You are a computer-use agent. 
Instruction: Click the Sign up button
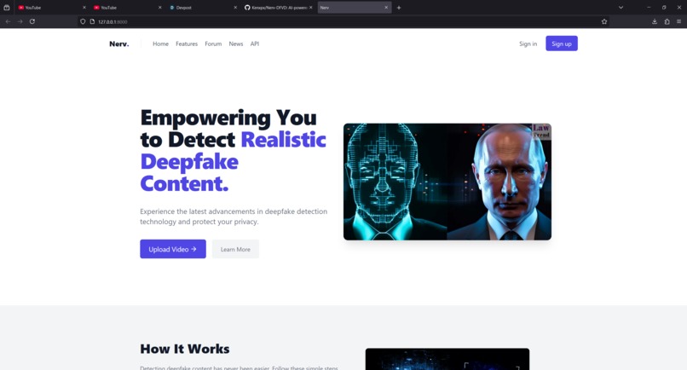(561, 43)
